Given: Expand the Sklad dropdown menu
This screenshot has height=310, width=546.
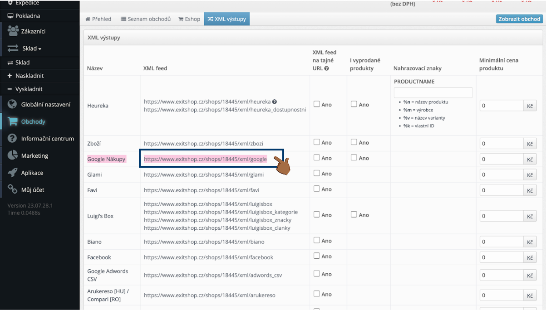Looking at the screenshot, I should 32,48.
